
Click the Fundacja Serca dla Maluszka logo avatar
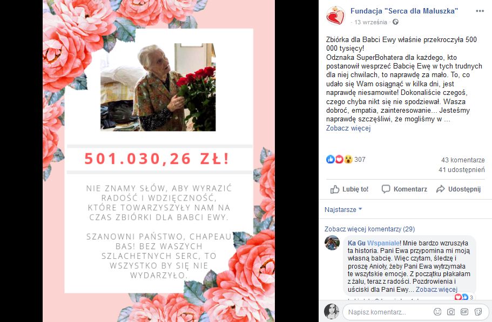(x=335, y=15)
